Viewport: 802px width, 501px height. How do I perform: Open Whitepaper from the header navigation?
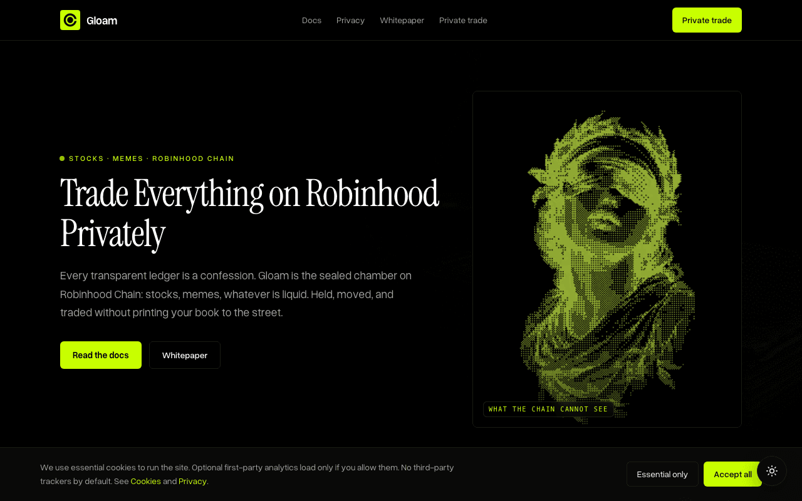tap(402, 20)
